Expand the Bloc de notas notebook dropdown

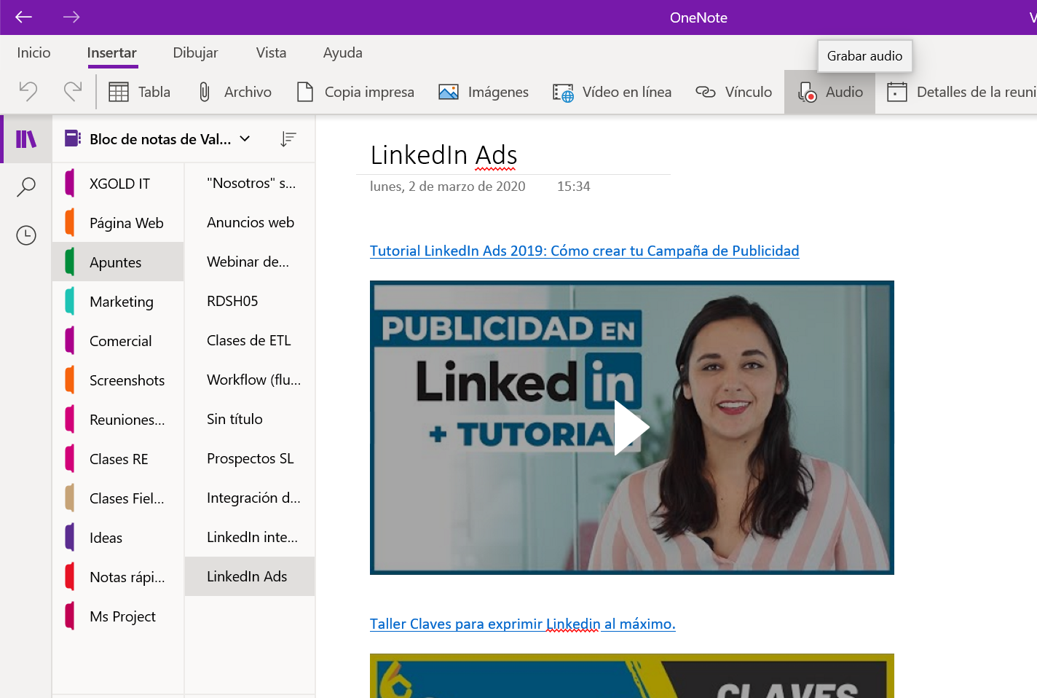pyautogui.click(x=245, y=138)
